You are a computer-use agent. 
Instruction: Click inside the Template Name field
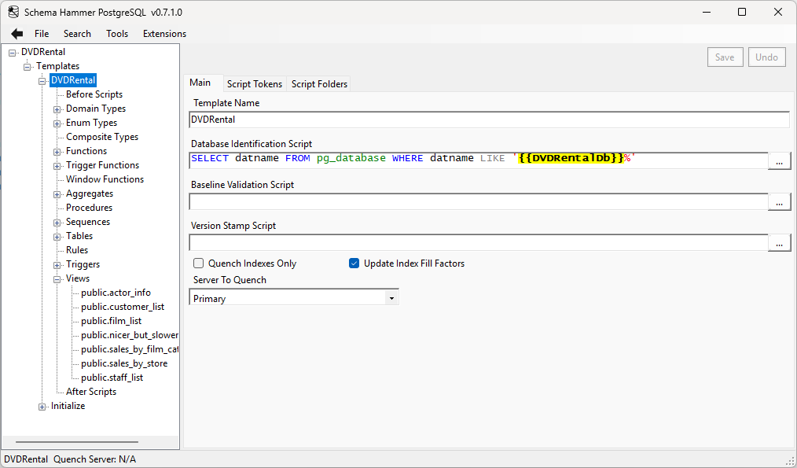(393, 119)
